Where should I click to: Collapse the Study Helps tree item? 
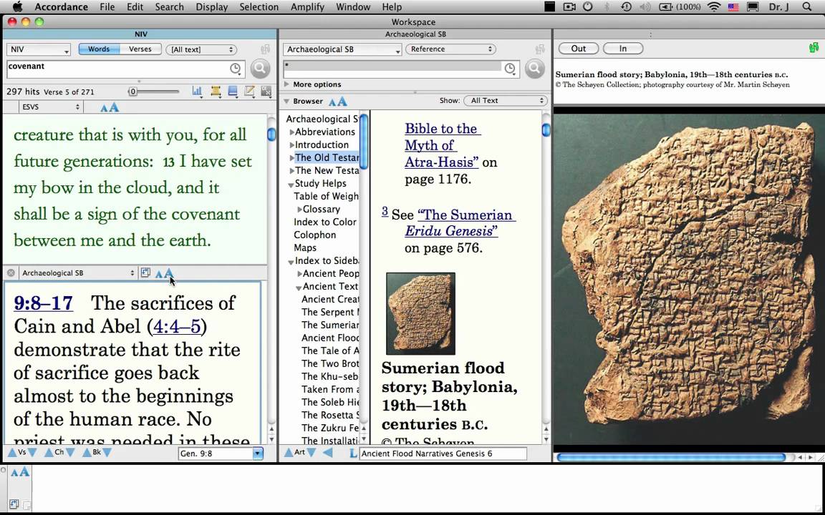[x=291, y=185]
